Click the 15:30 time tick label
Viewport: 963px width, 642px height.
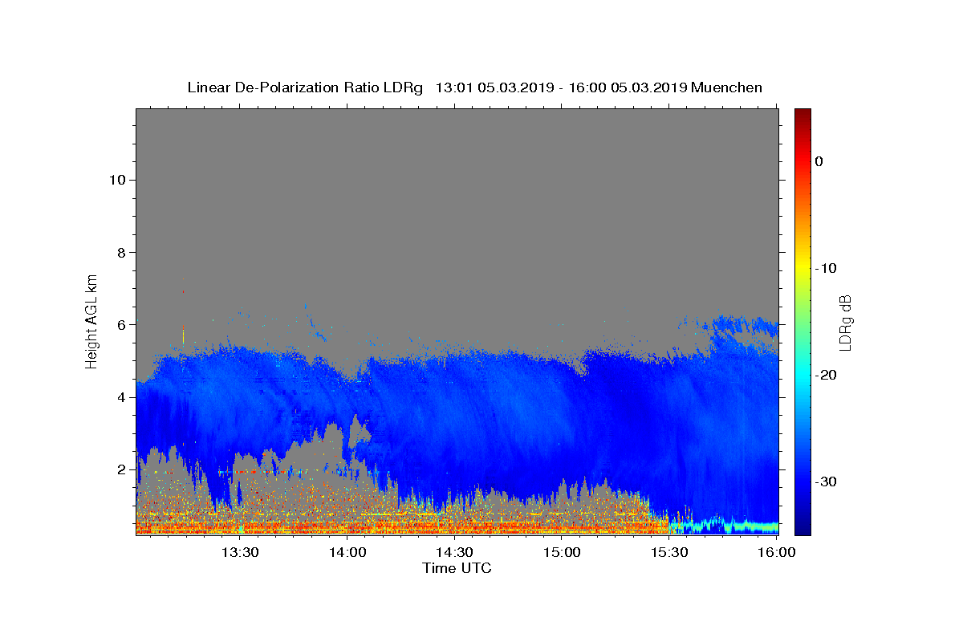(x=668, y=552)
